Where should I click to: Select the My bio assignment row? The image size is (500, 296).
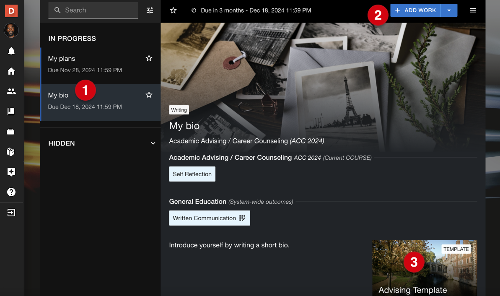[x=101, y=102]
